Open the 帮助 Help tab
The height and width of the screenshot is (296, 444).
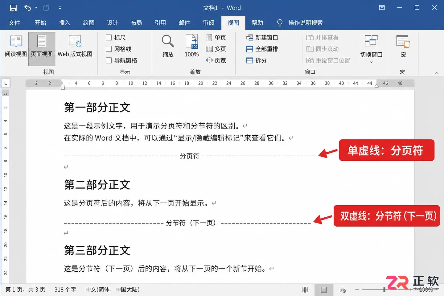pyautogui.click(x=257, y=23)
